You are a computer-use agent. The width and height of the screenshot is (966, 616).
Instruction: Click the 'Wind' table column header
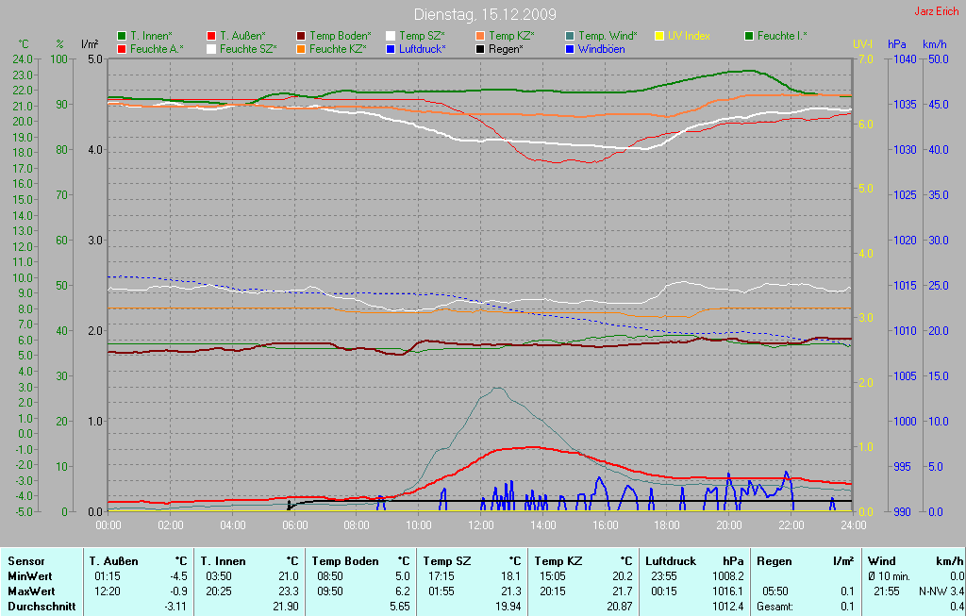pyautogui.click(x=882, y=561)
